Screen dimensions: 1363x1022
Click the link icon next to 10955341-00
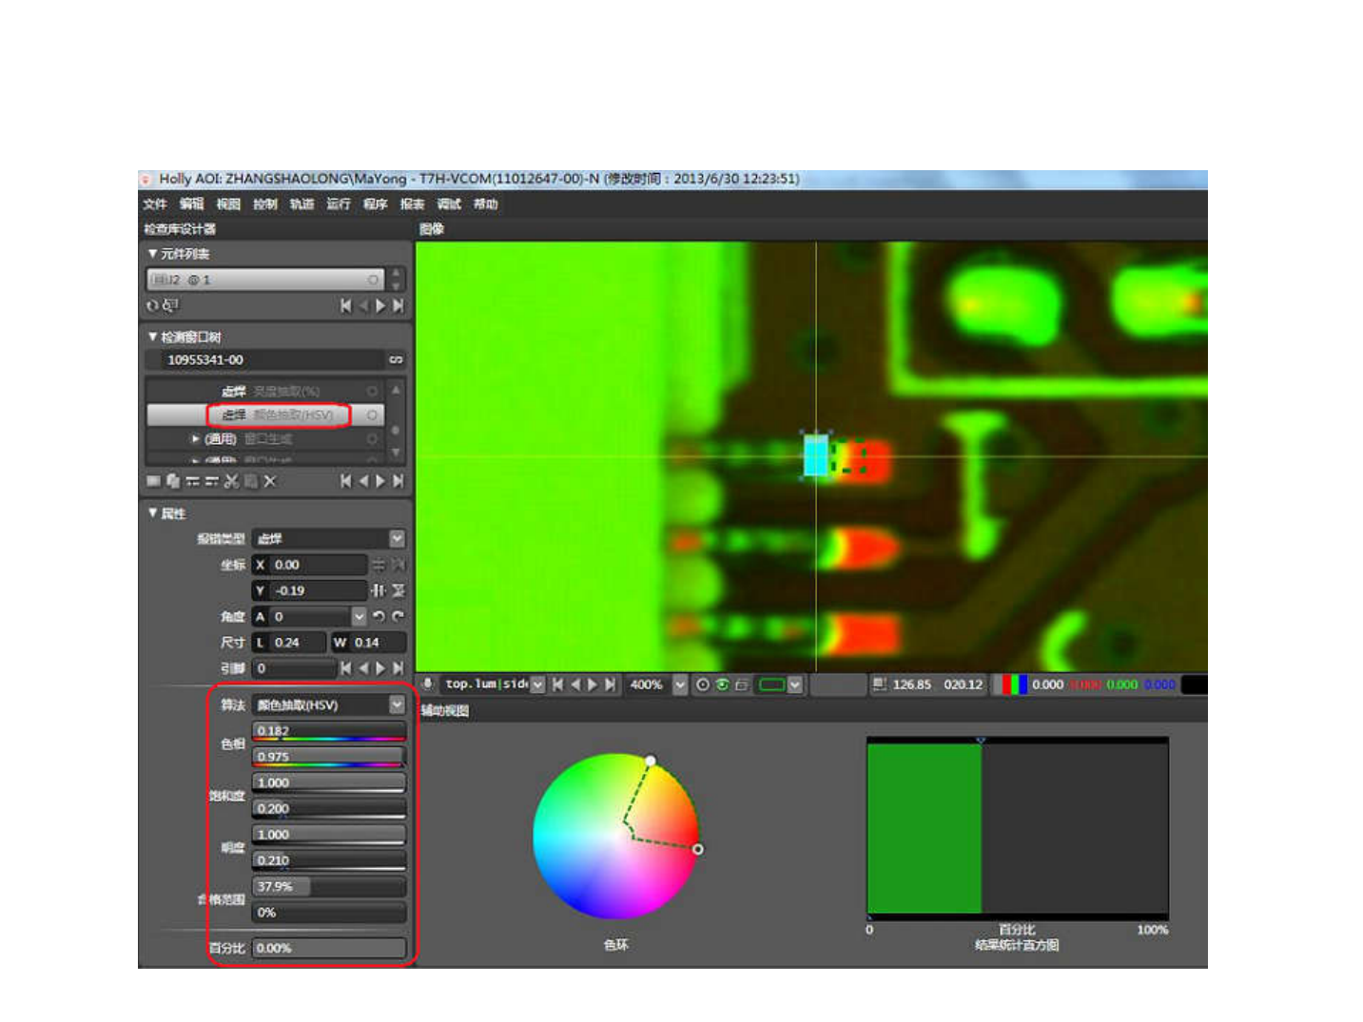(x=396, y=359)
